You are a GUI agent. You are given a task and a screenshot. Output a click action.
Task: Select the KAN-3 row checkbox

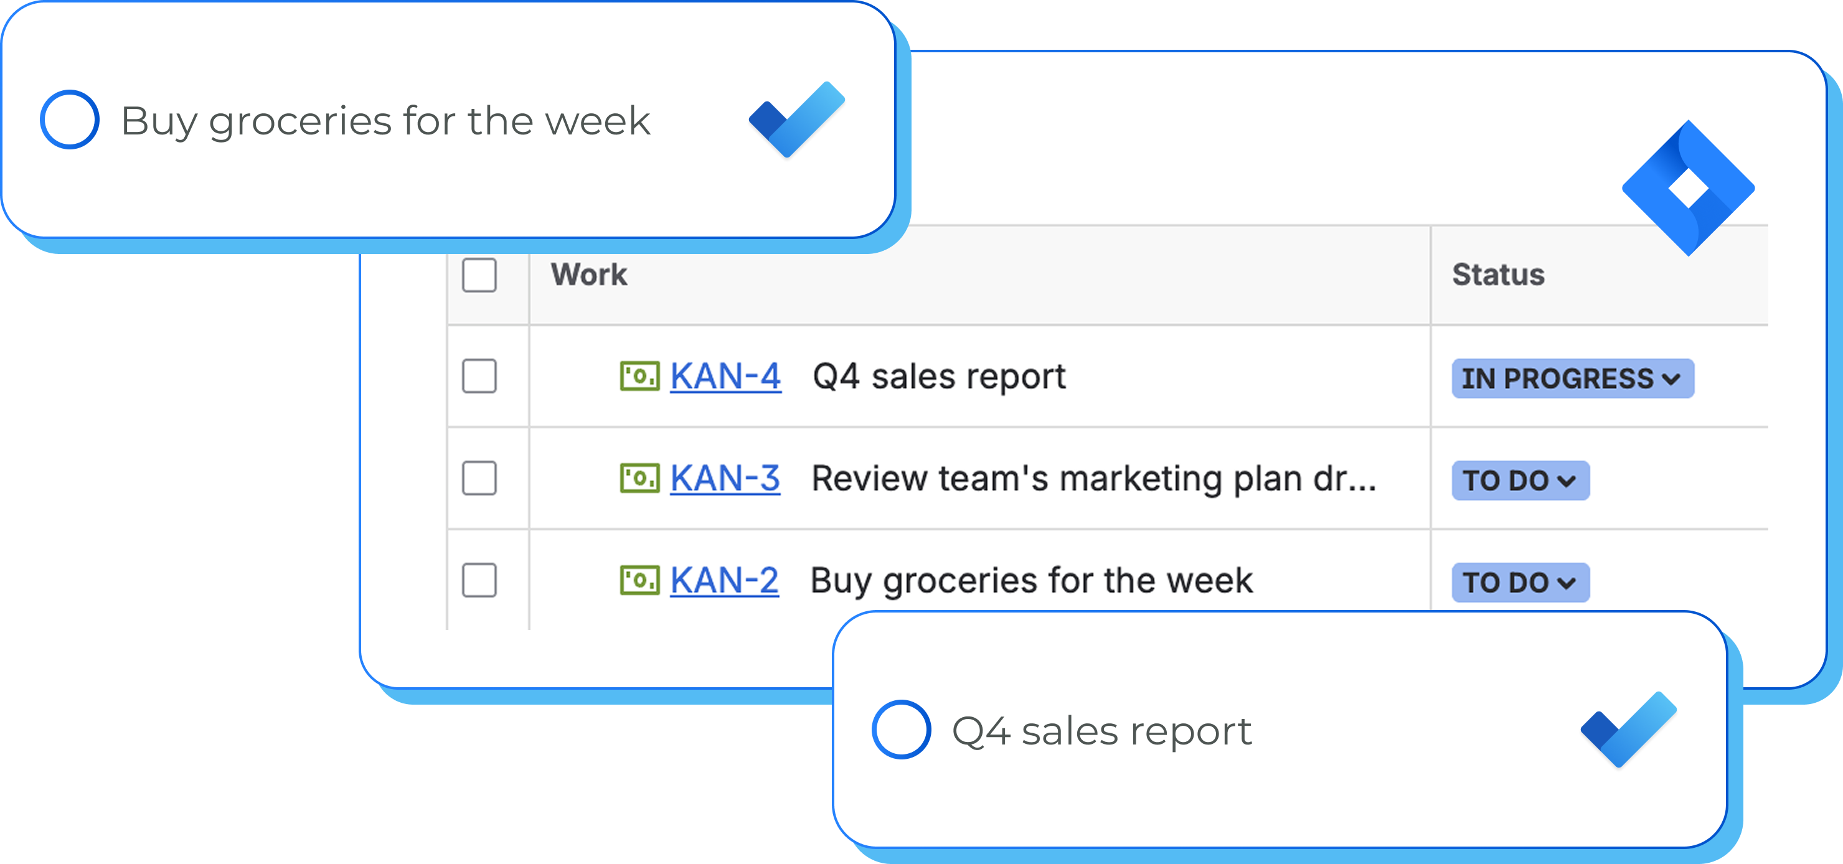(479, 479)
